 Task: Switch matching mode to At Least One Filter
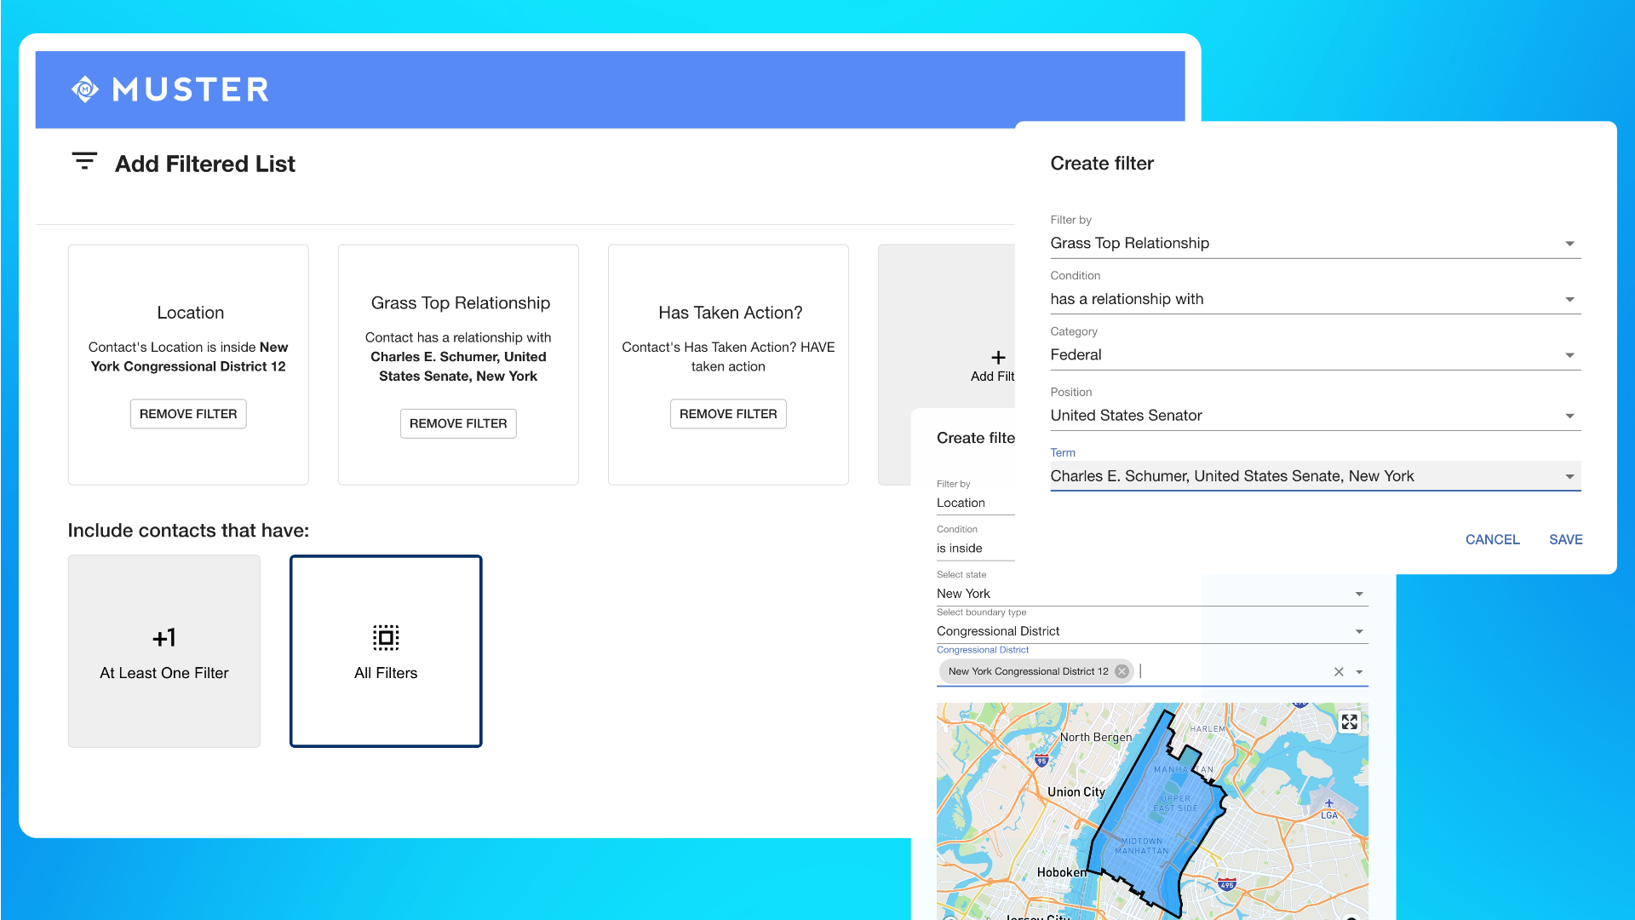[163, 652]
